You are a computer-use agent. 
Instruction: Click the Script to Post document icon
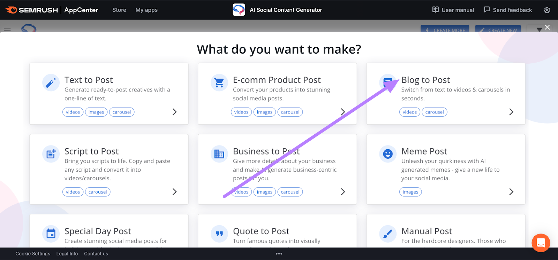coord(51,154)
